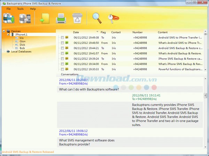Click the recycle bin Delete icon
This screenshot has height=156, width=209.
point(77,18)
